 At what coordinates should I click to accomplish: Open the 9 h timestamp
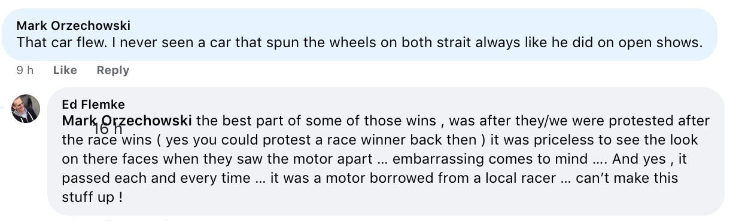pos(25,70)
